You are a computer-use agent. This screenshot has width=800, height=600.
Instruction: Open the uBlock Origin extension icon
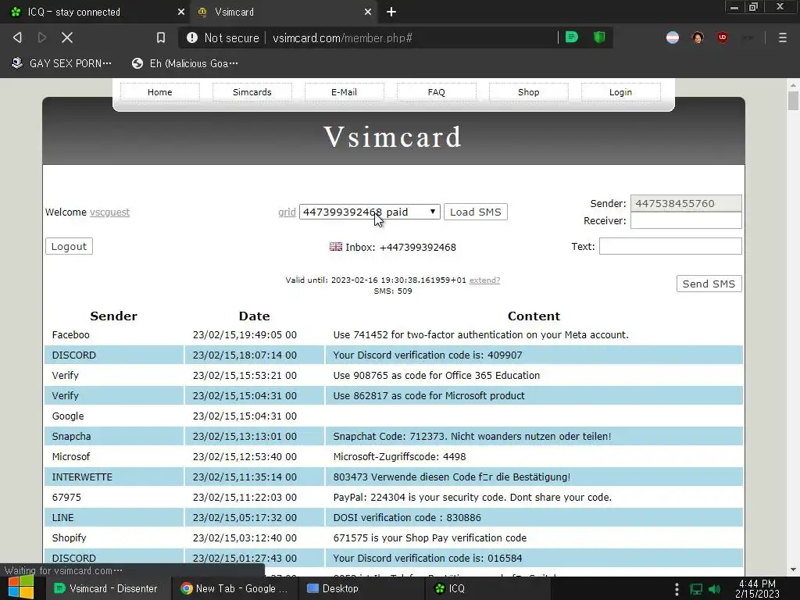(x=723, y=37)
